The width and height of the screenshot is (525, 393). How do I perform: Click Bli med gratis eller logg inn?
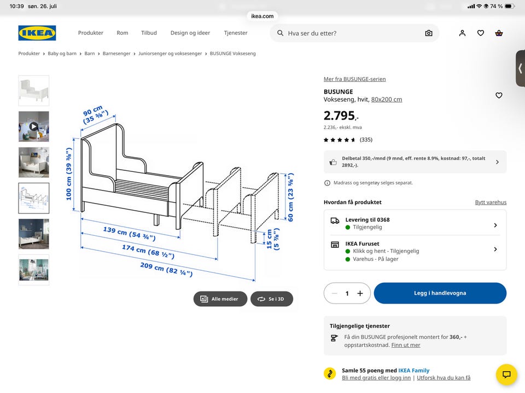click(x=376, y=378)
